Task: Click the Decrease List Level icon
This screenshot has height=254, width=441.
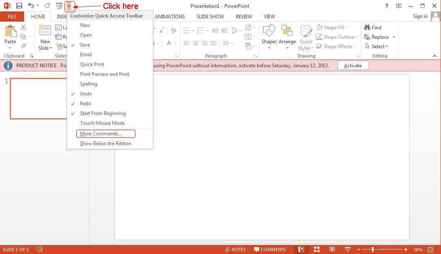Action: tap(215, 30)
